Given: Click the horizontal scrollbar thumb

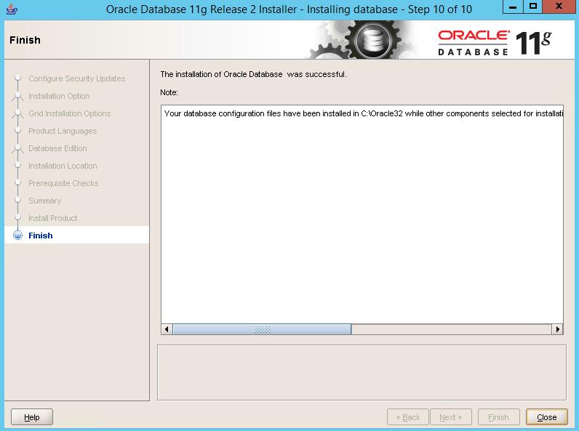Looking at the screenshot, I should tap(262, 329).
